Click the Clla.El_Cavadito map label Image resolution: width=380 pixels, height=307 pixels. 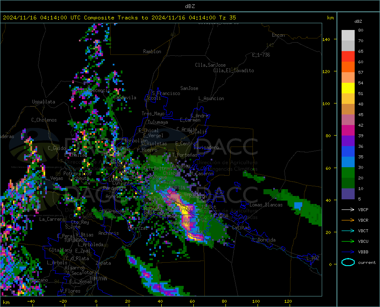coord(233,71)
